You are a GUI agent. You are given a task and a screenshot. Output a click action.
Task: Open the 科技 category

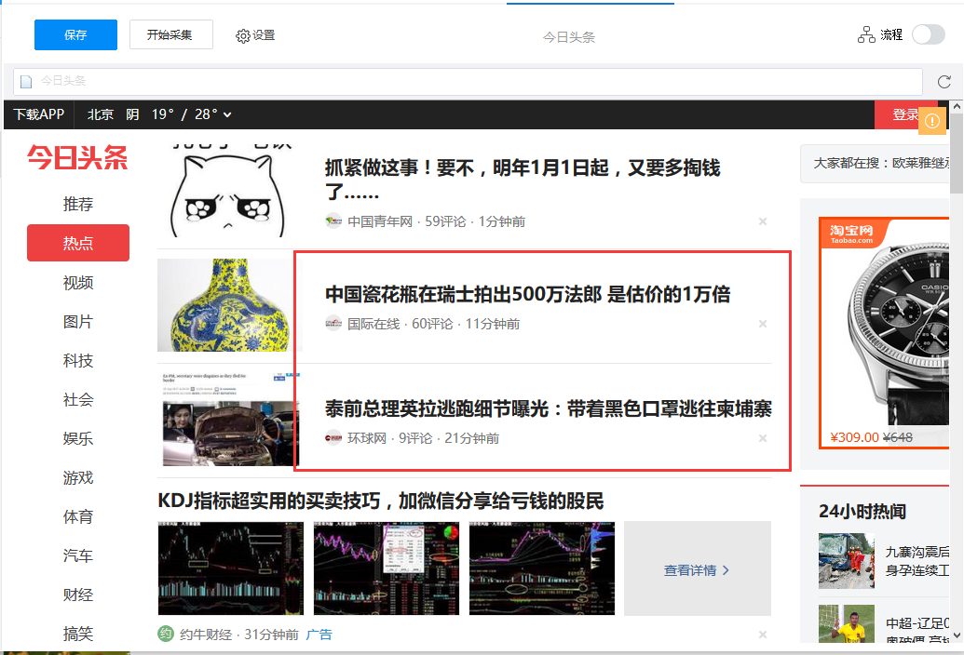[x=78, y=360]
